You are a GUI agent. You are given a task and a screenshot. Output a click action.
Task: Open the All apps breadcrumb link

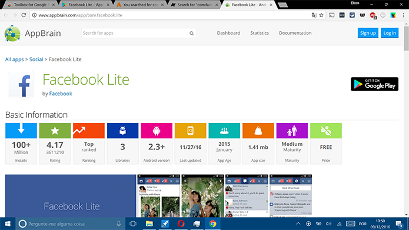(x=14, y=59)
